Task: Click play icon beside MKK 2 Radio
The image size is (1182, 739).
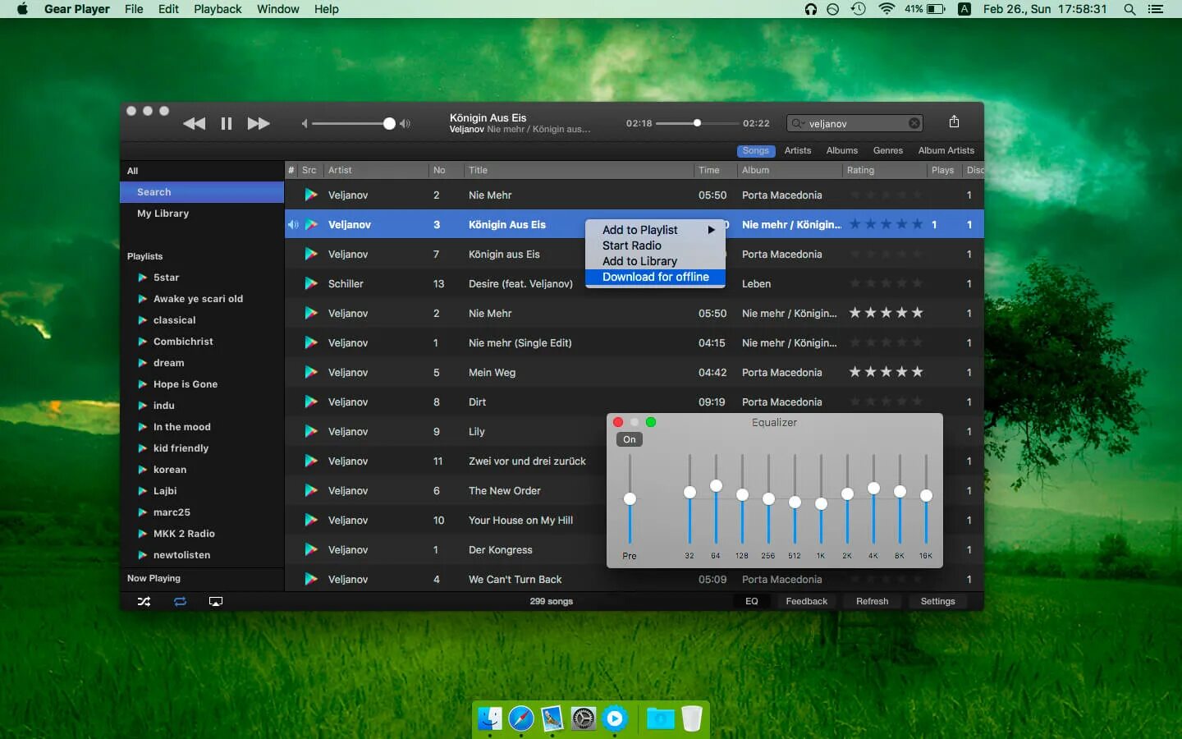Action: [143, 534]
